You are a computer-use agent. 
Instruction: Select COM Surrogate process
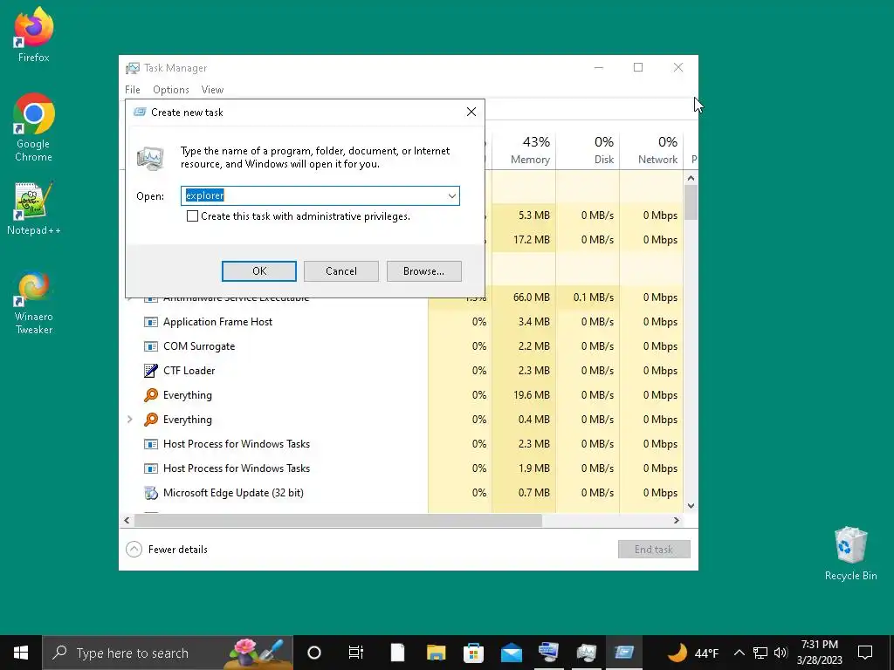pos(402,346)
